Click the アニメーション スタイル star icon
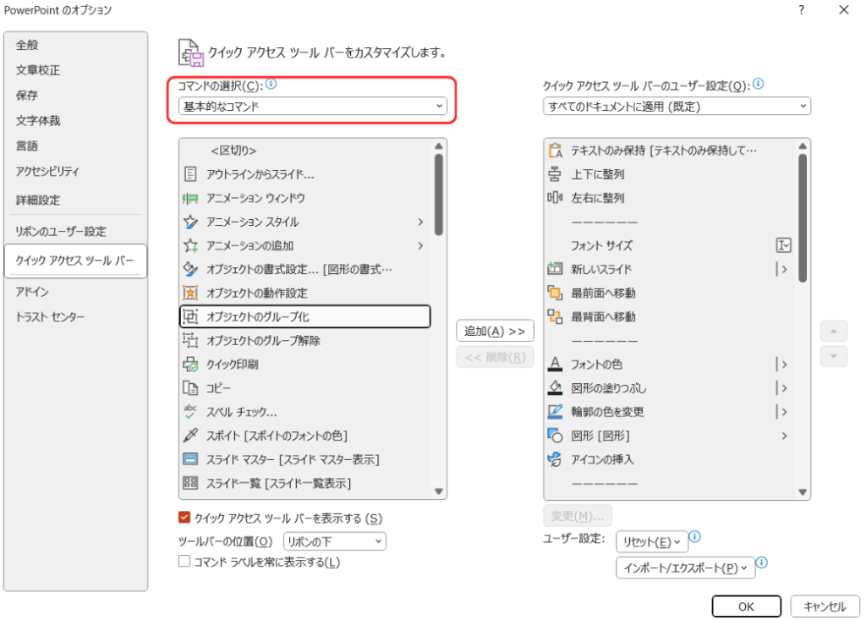The image size is (866, 620). 190,222
